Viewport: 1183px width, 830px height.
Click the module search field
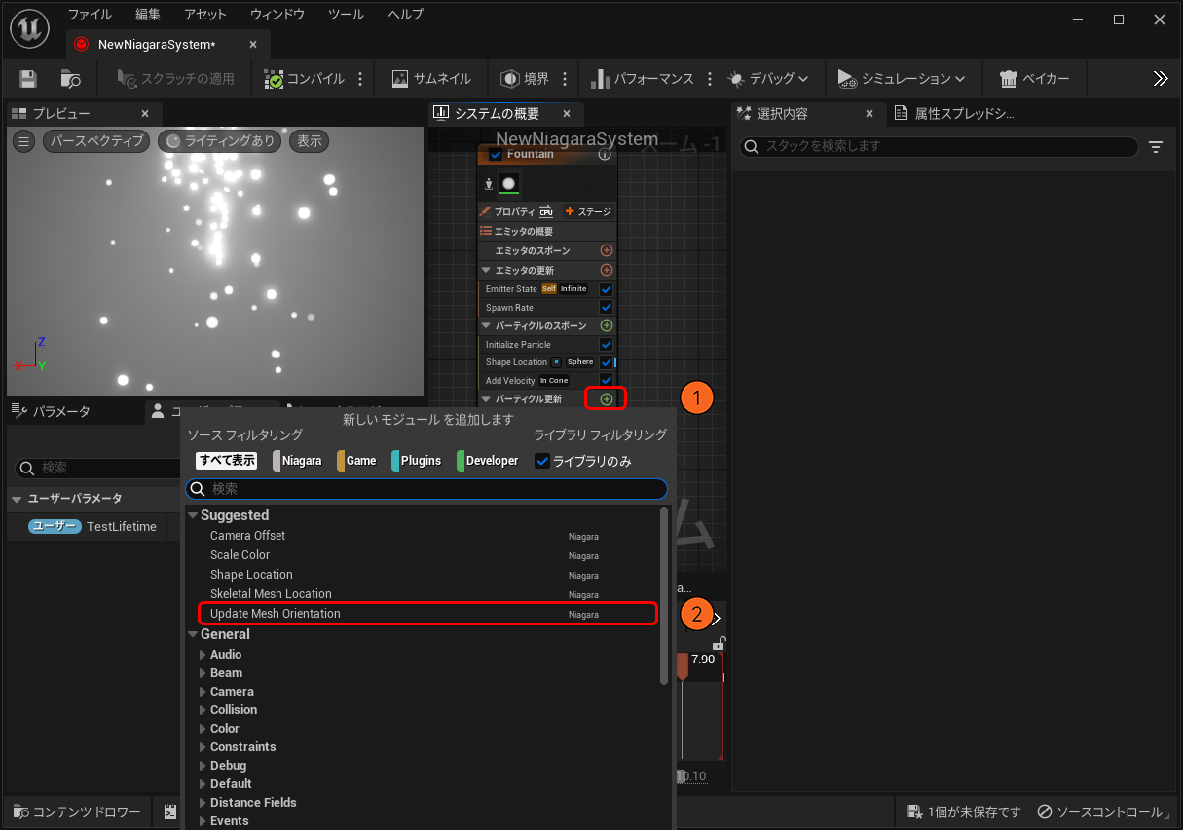coord(426,488)
